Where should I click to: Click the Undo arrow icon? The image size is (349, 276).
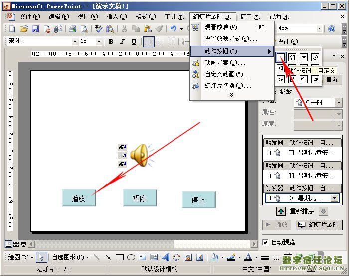coord(173,29)
